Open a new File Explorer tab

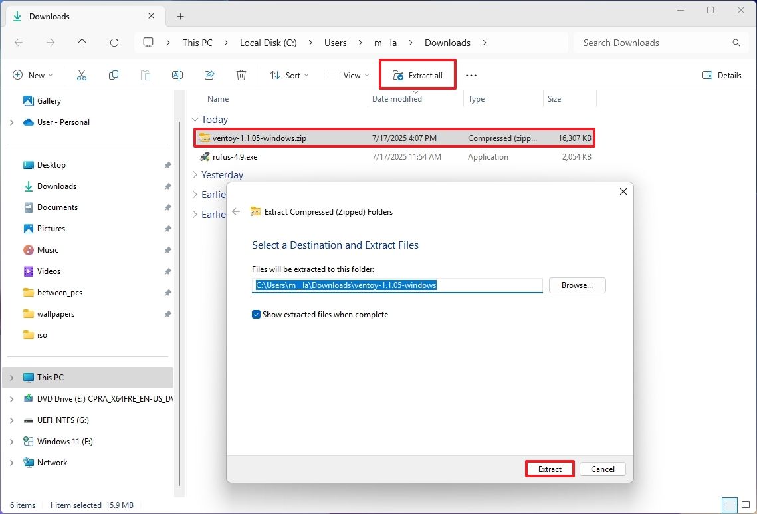click(179, 15)
